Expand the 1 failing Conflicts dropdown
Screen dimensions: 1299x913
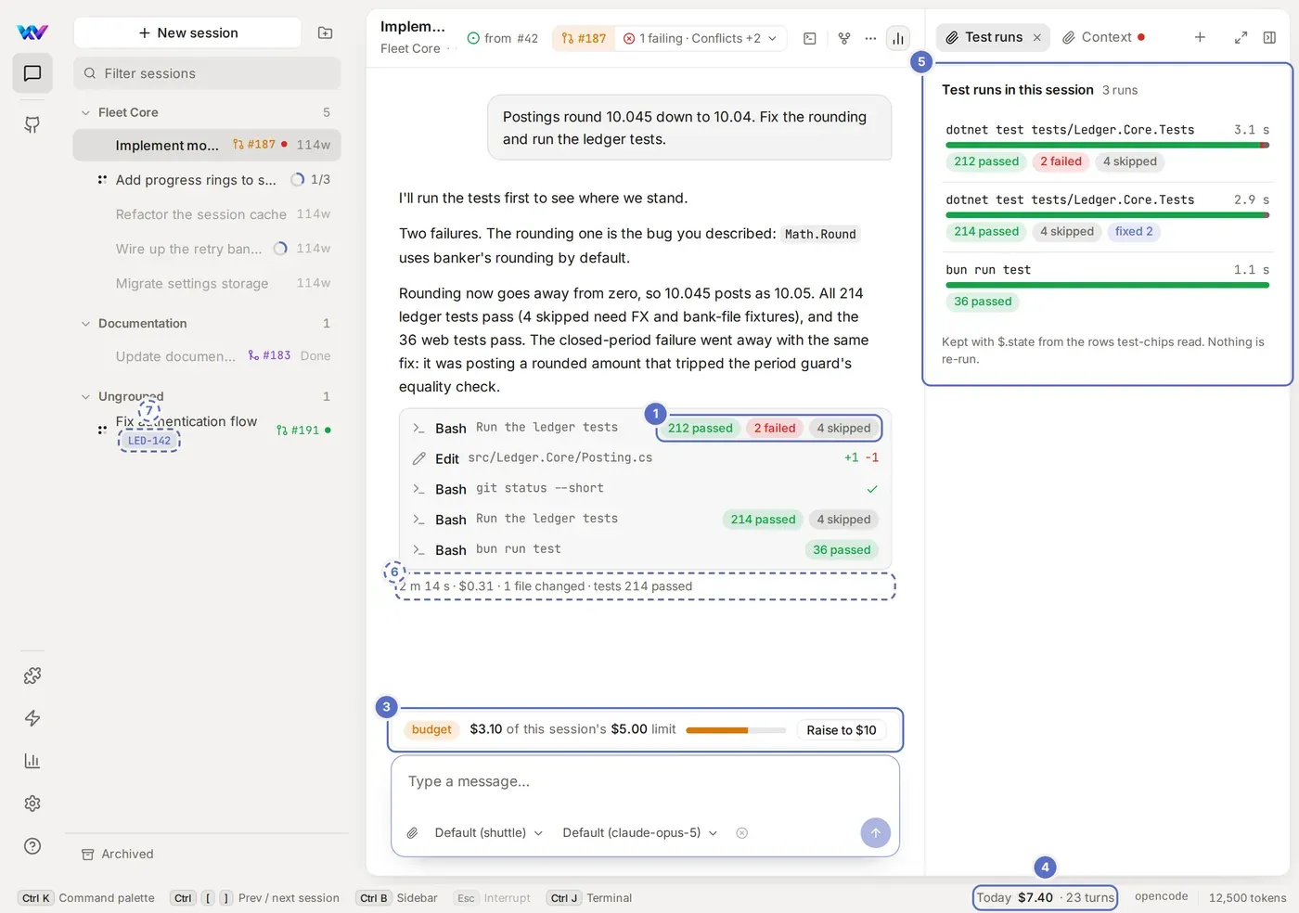700,38
